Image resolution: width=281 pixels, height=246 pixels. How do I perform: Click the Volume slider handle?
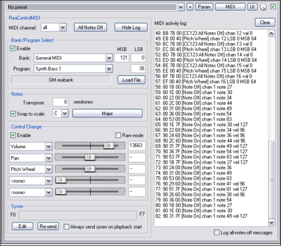coord(109,146)
